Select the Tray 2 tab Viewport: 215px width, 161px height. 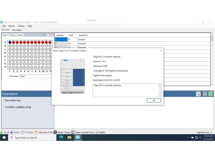pyautogui.click(x=13, y=35)
